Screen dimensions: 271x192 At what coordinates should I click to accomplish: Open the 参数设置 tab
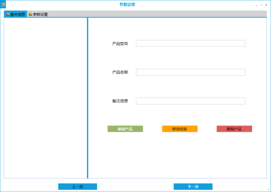click(38, 14)
